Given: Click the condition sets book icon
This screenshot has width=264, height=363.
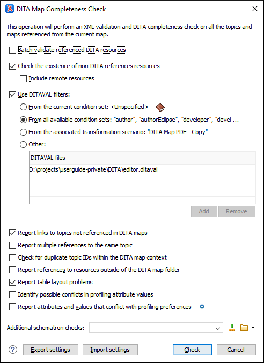Looking at the screenshot, I should 160,107.
